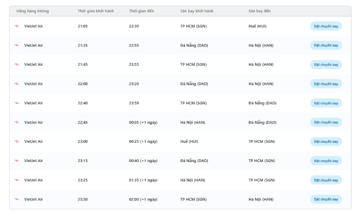Click the Hãng hàng không column header

pyautogui.click(x=32, y=11)
